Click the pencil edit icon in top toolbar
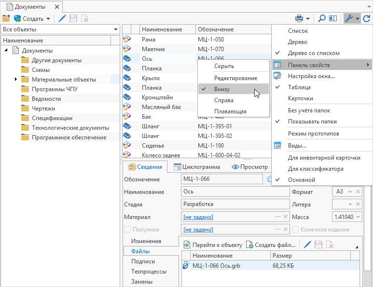The width and height of the screenshot is (373, 287). coord(62,19)
